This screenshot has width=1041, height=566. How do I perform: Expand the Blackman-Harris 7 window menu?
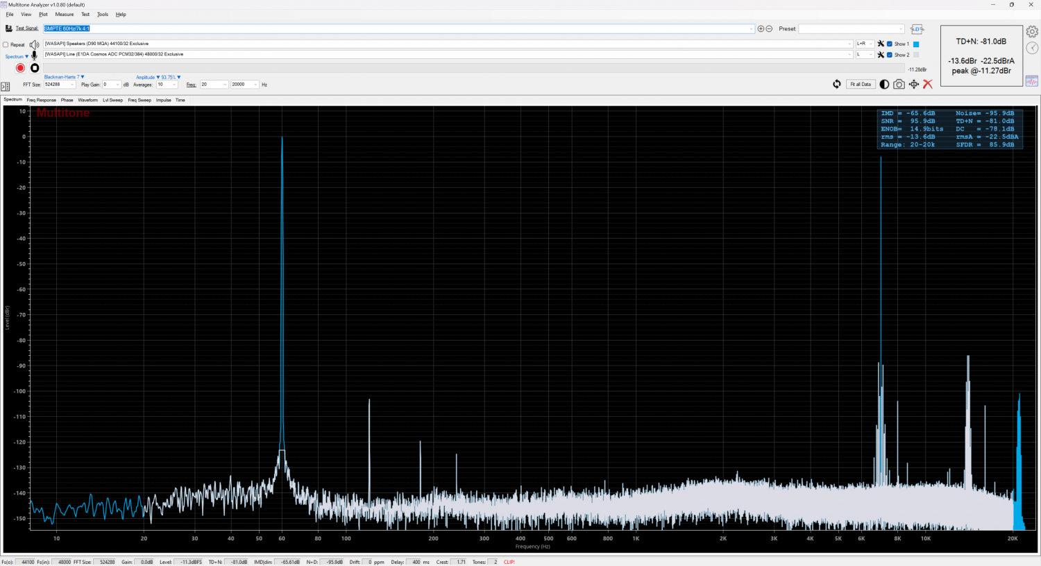[x=65, y=77]
